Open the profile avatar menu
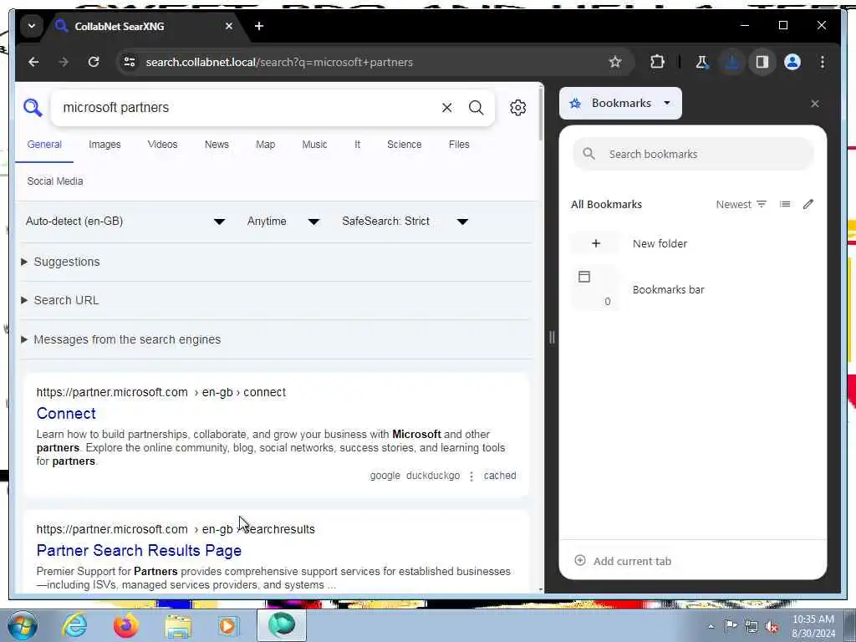856x642 pixels. pos(792,62)
